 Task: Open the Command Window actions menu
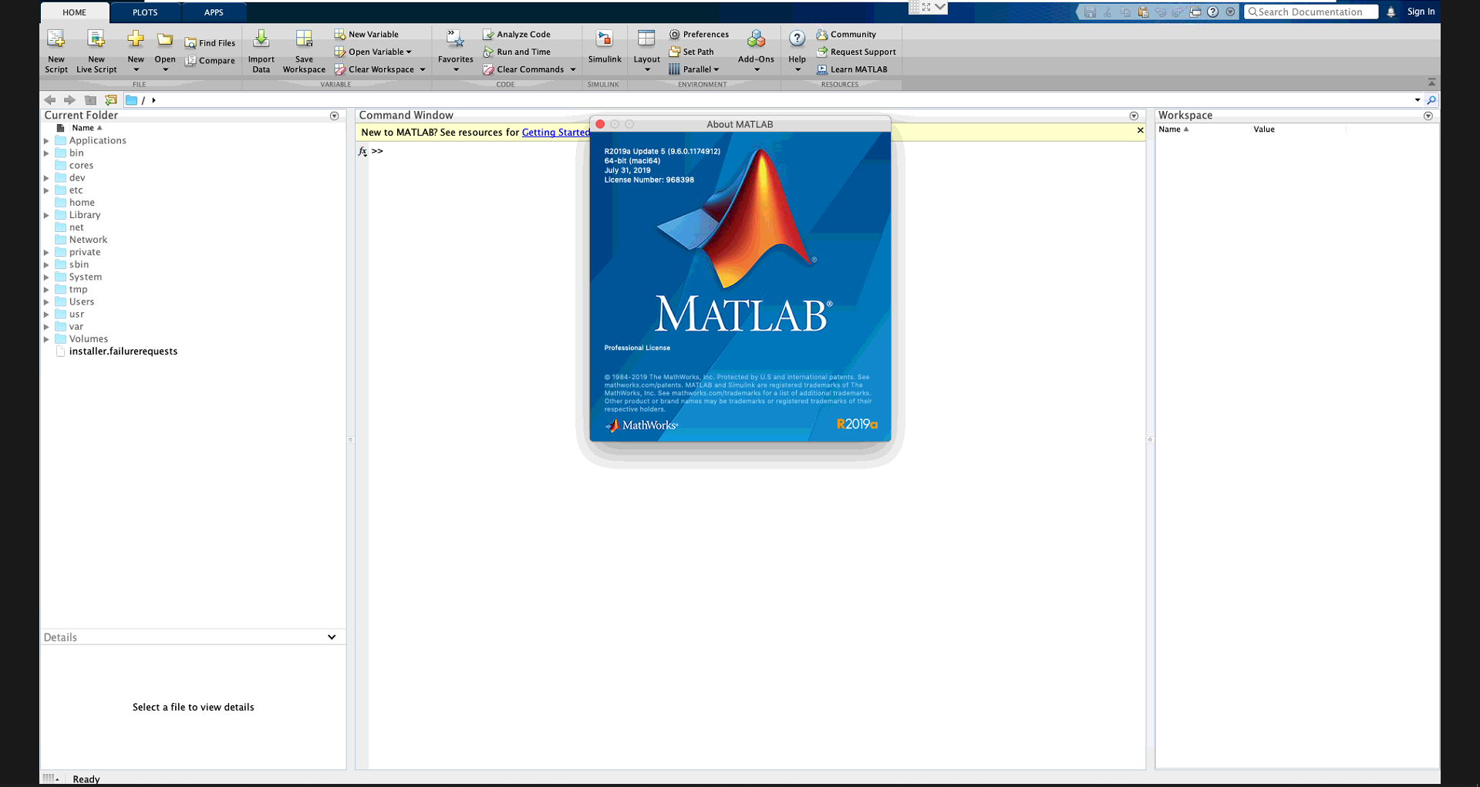click(1134, 116)
